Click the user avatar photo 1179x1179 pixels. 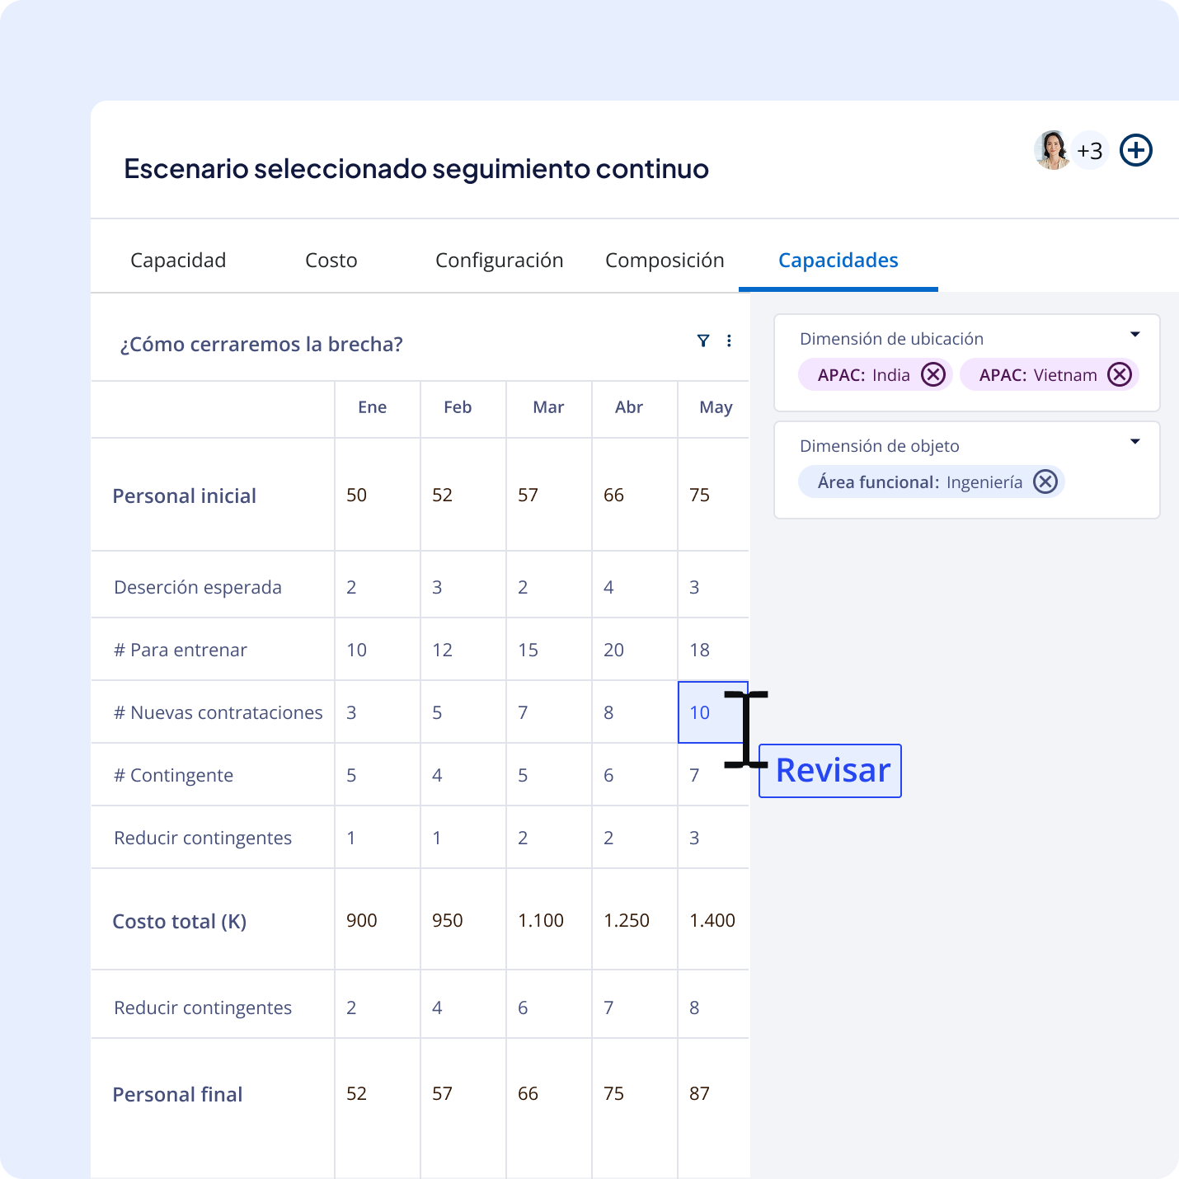tap(1052, 150)
